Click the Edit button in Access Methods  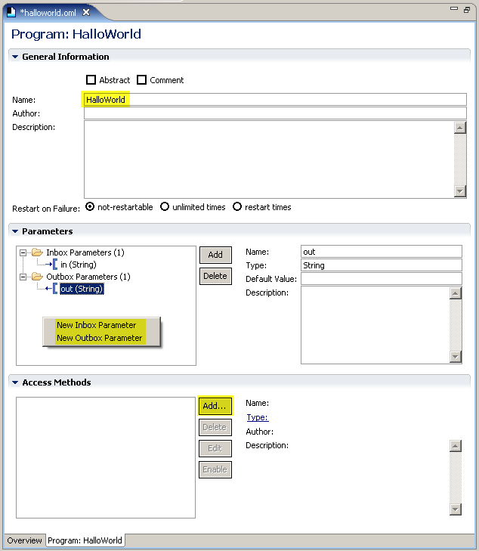click(x=215, y=448)
